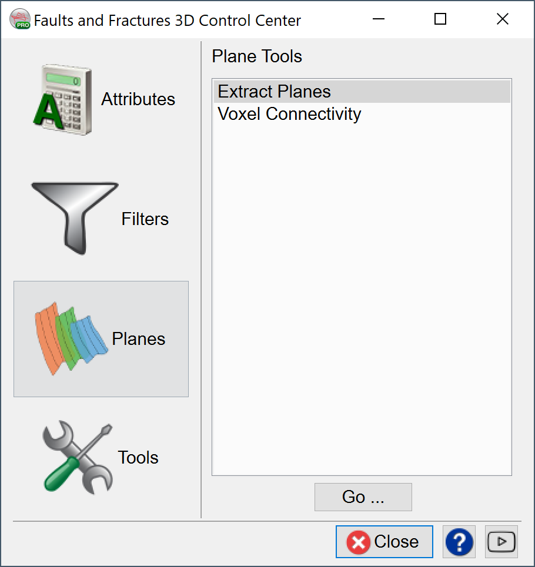Switch to the Attributes category label

pyautogui.click(x=138, y=99)
